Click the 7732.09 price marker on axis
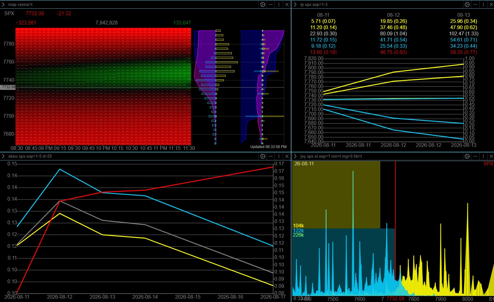 pyautogui.click(x=8, y=87)
